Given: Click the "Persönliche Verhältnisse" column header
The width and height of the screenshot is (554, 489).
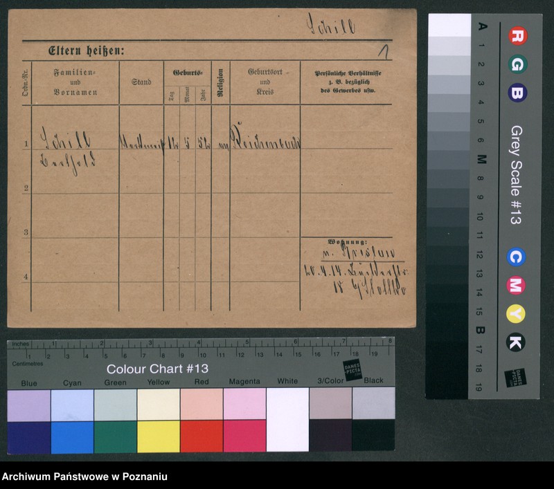Looking at the screenshot, I should [x=348, y=82].
